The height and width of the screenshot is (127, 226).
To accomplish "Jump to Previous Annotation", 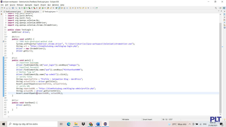I will click(x=75, y=8).
